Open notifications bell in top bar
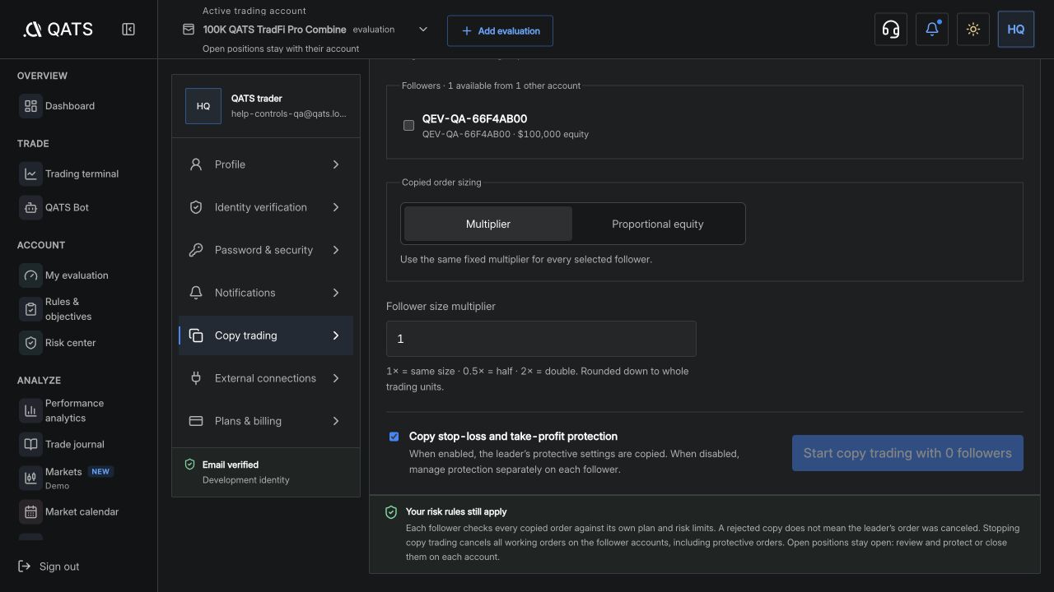The image size is (1054, 592). (931, 30)
